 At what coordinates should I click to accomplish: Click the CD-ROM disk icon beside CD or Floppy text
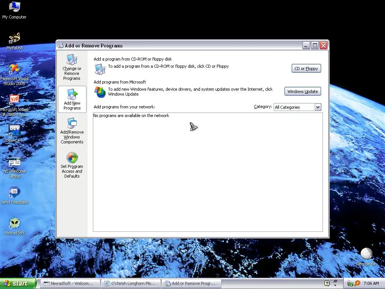click(100, 69)
